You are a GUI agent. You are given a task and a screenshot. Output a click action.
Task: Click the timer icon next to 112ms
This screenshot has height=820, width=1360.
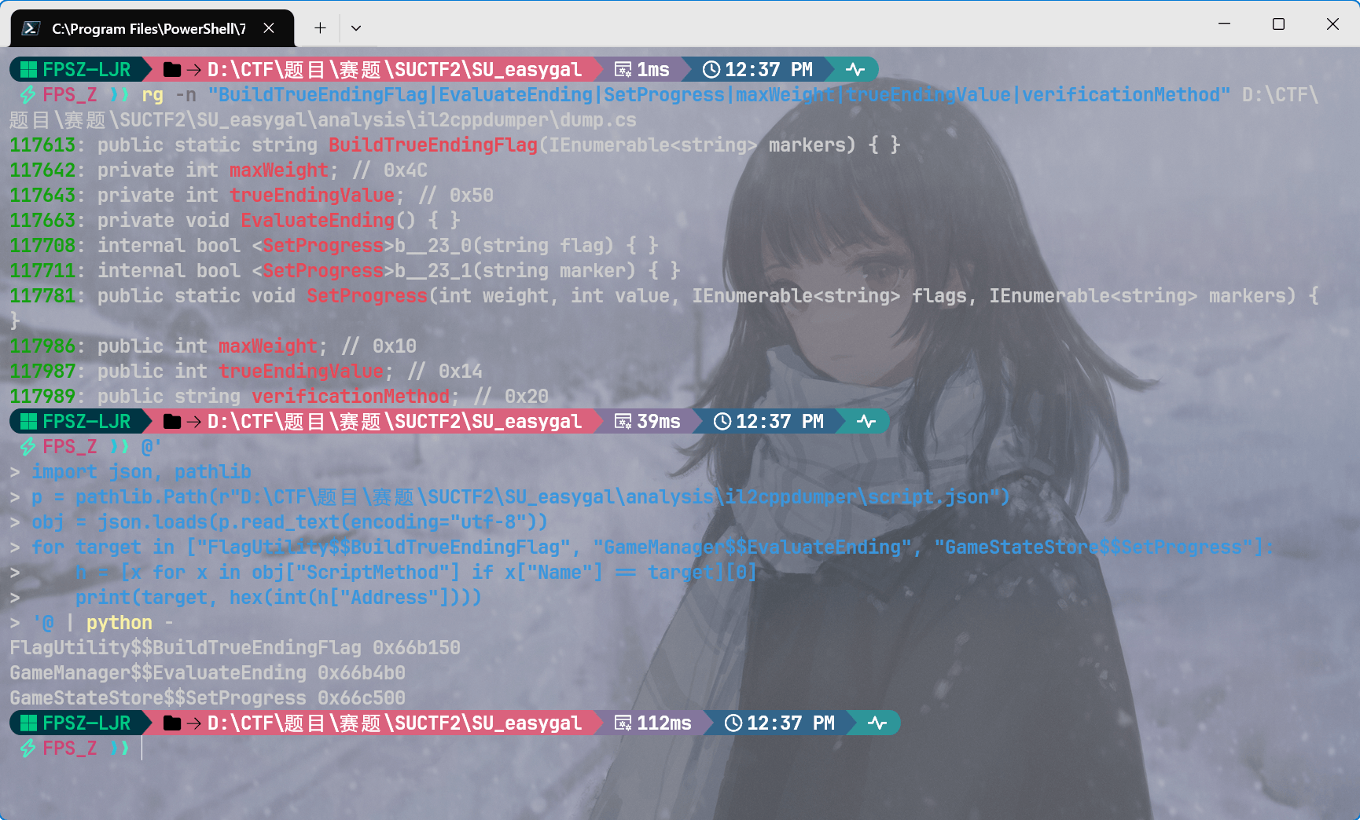(x=623, y=723)
